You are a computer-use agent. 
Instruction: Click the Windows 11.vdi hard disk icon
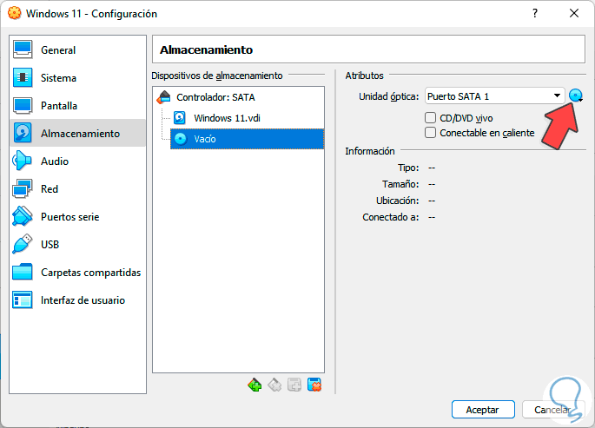180,118
